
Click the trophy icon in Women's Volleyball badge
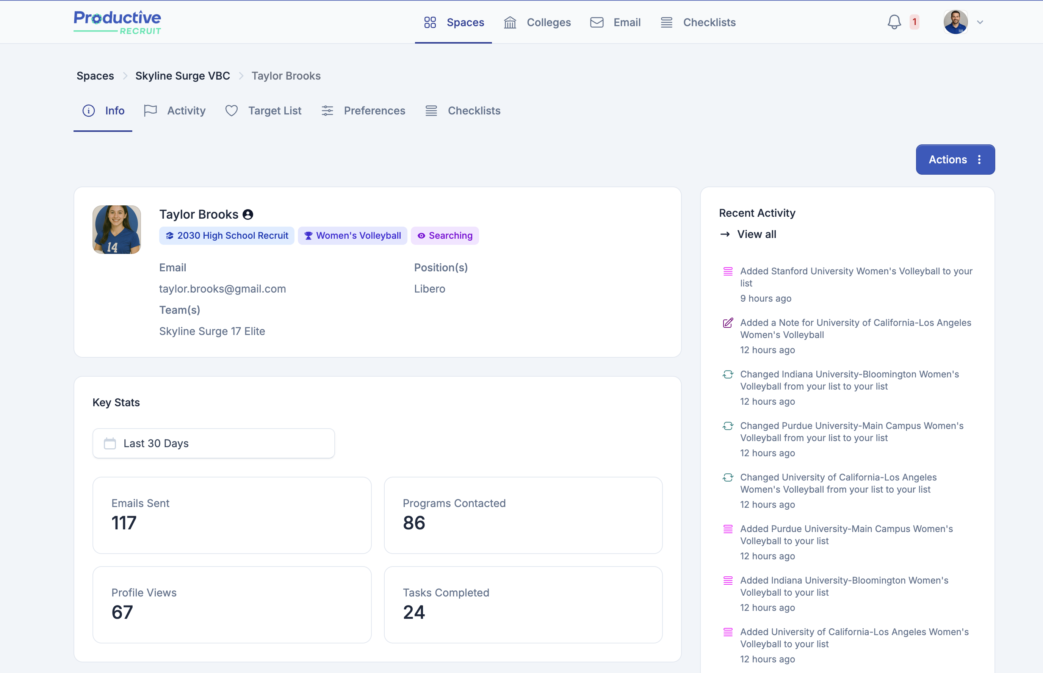[309, 236]
